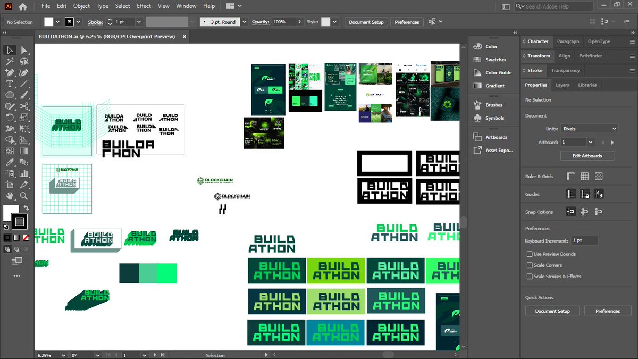The image size is (638, 359).
Task: Select the Free Transform tool
Action: 24,129
